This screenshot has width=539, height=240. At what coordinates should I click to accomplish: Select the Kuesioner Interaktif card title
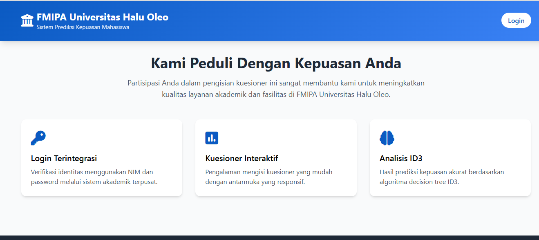pos(242,158)
